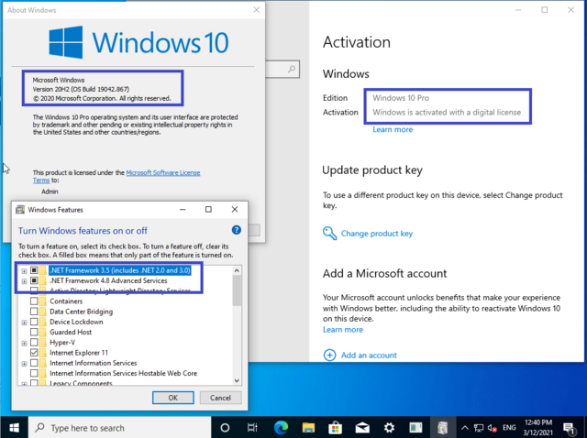Viewport: 587px width, 438px height.
Task: Expand Internet Information Services tree node
Action: 25,364
